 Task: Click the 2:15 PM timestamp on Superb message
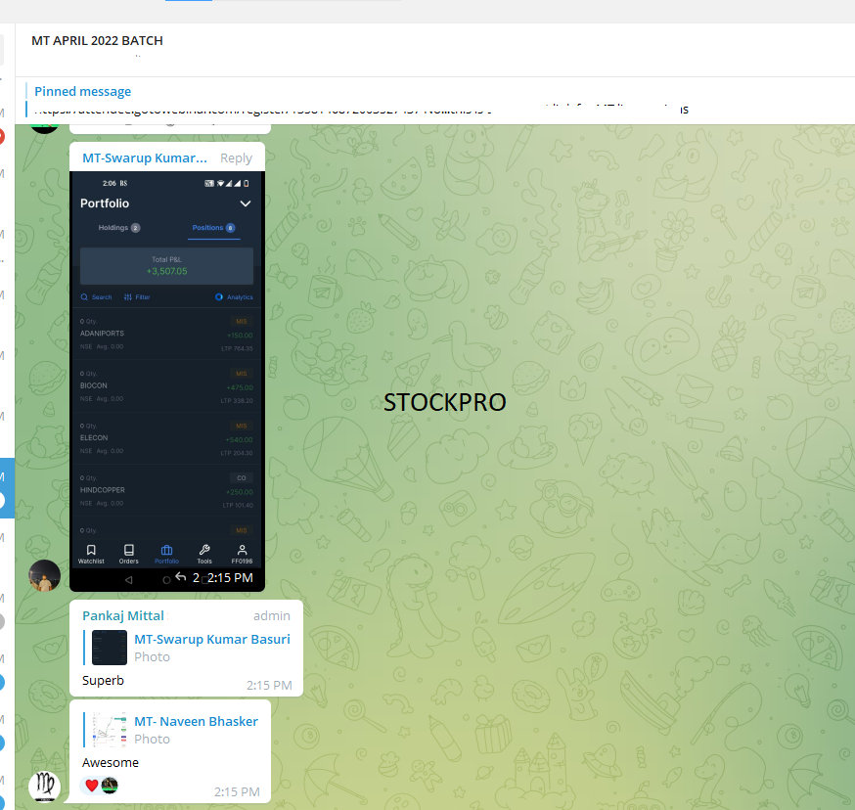point(269,685)
